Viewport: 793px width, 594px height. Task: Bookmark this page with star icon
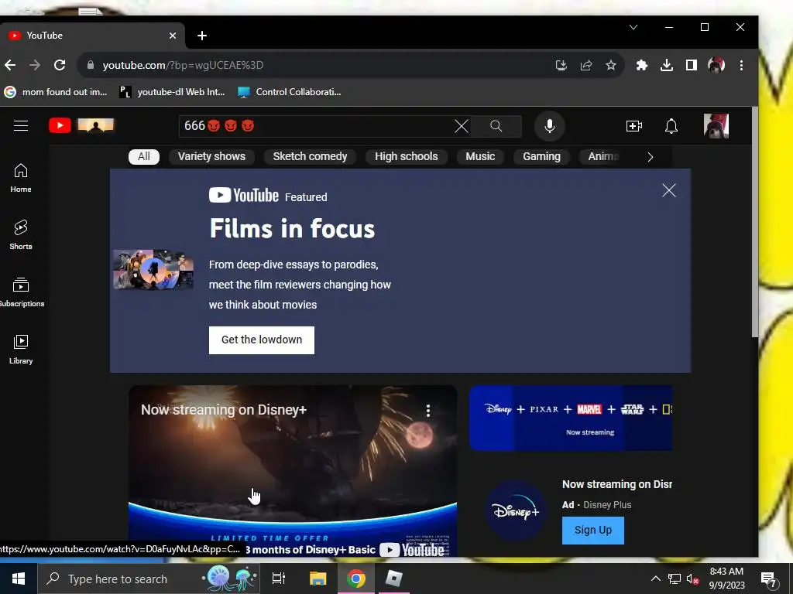coord(611,65)
